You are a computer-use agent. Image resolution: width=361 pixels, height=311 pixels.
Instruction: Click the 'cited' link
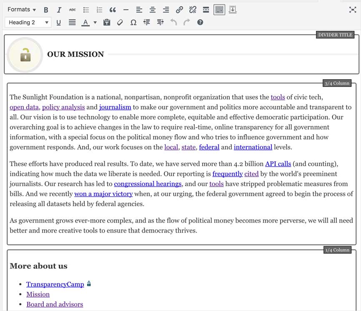251,174
